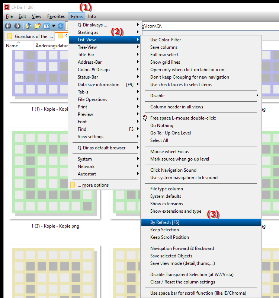Image resolution: width=279 pixels, height=298 pixels.
Task: Open the View settings submenu
Action: click(x=105, y=137)
